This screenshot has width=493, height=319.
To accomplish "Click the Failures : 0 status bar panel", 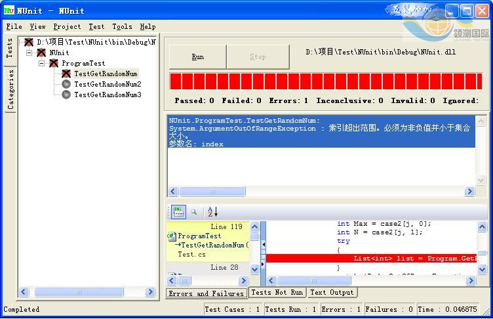I will click(389, 309).
